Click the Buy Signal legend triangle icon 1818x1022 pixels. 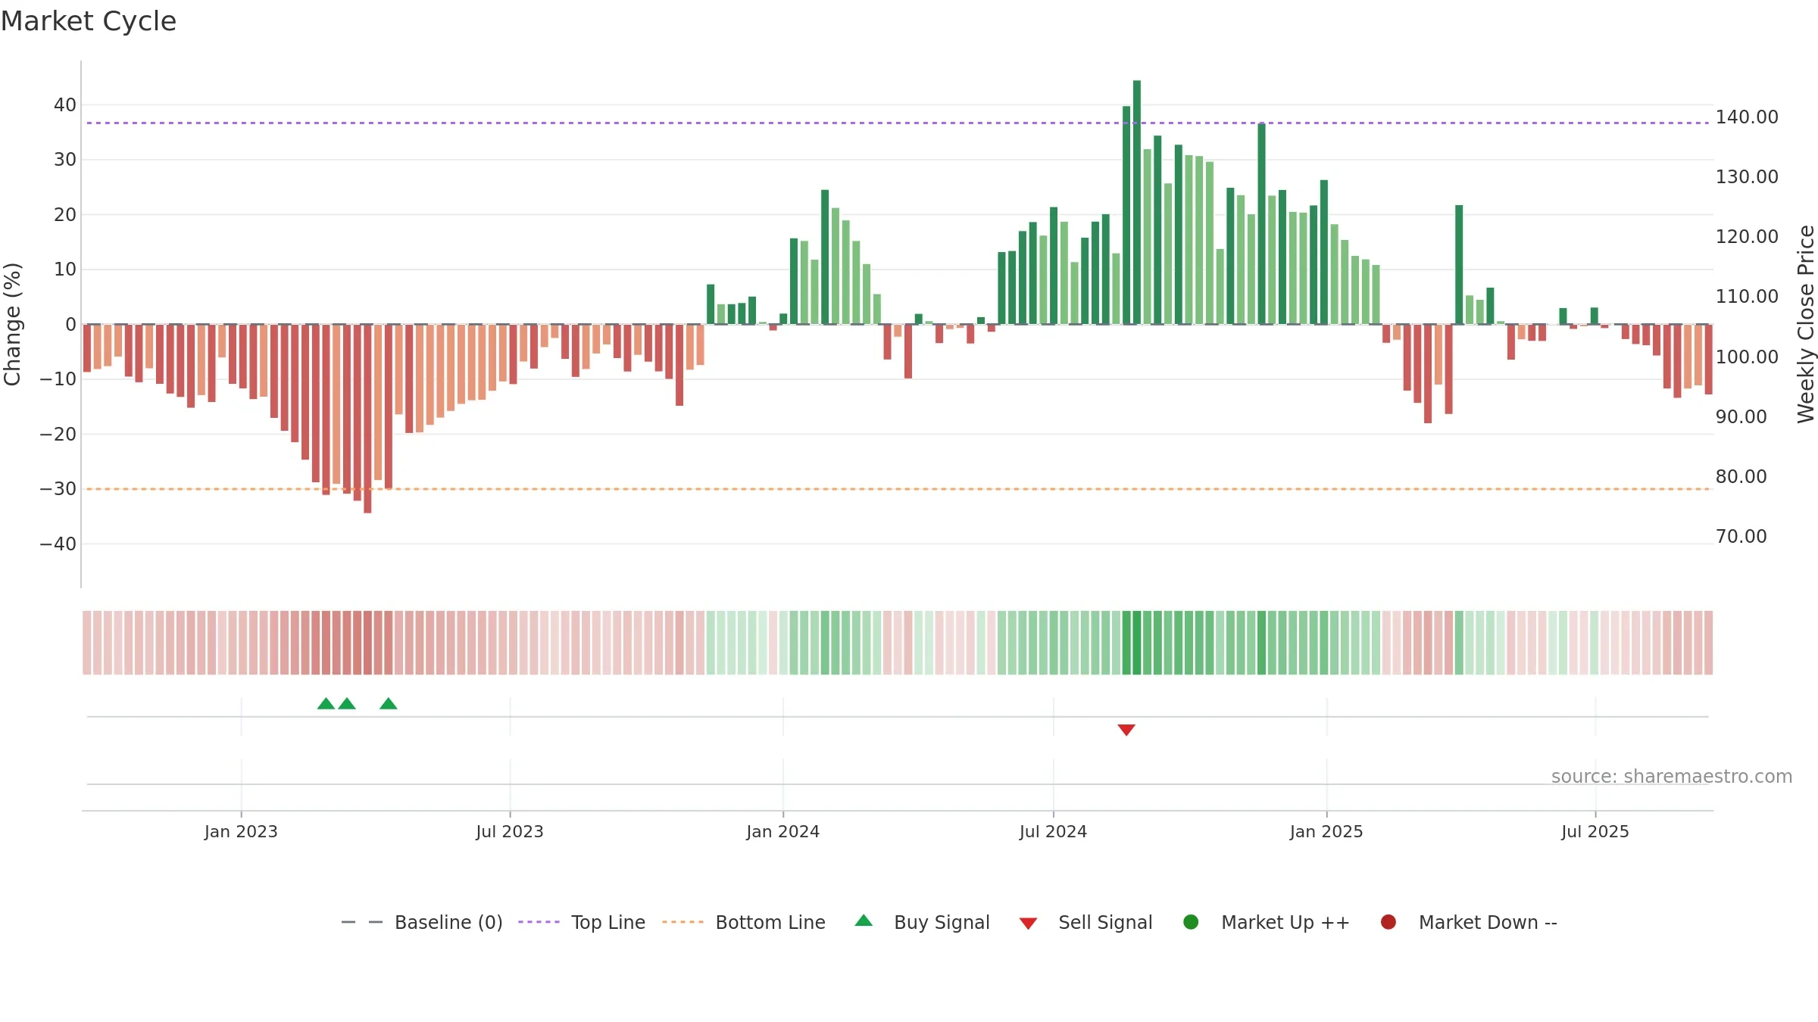864,921
